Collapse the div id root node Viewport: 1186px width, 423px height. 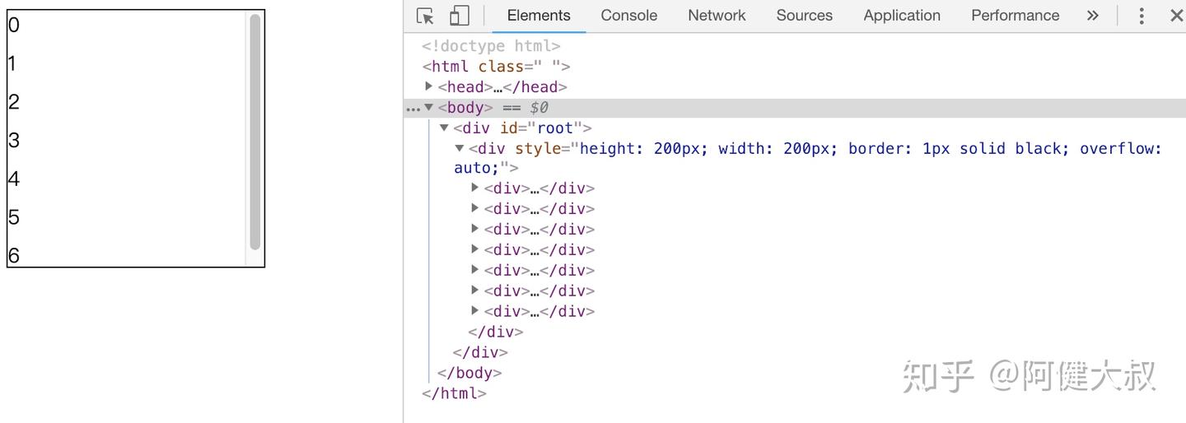coord(445,128)
